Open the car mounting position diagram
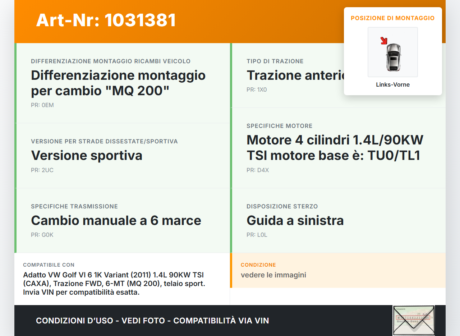The image size is (460, 336). click(x=393, y=52)
